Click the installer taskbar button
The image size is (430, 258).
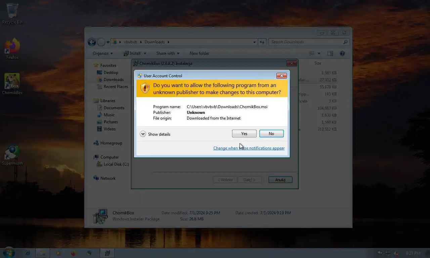(x=107, y=253)
